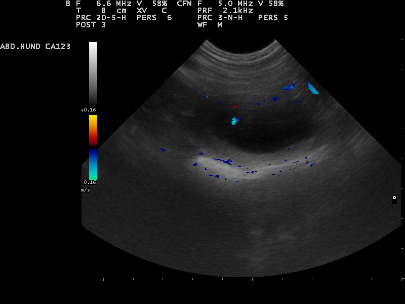Screen dimensions: 405x304
Task: Click the blue-cyan negative velocity color bar
Action: coord(93,164)
